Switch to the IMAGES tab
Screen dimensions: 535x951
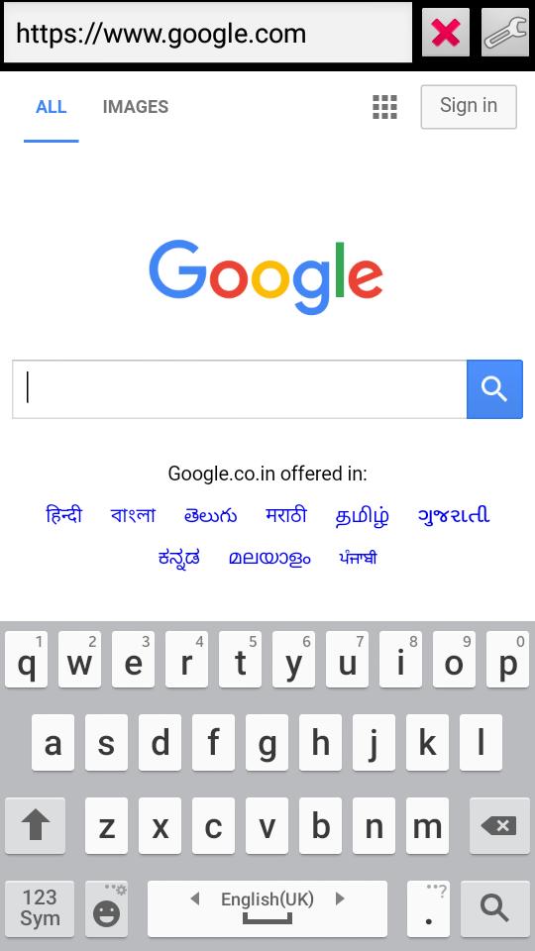pos(136,107)
